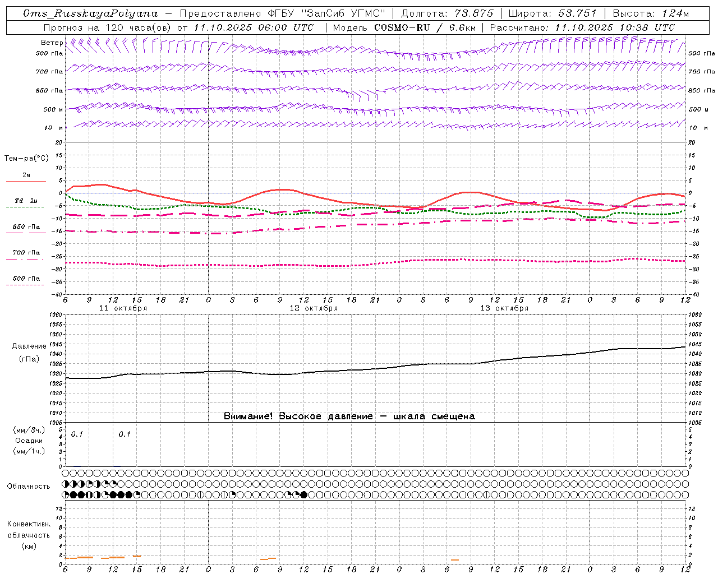Click the (мм/1ч.) precipitation unit label
The image size is (718, 574).
pyautogui.click(x=29, y=451)
